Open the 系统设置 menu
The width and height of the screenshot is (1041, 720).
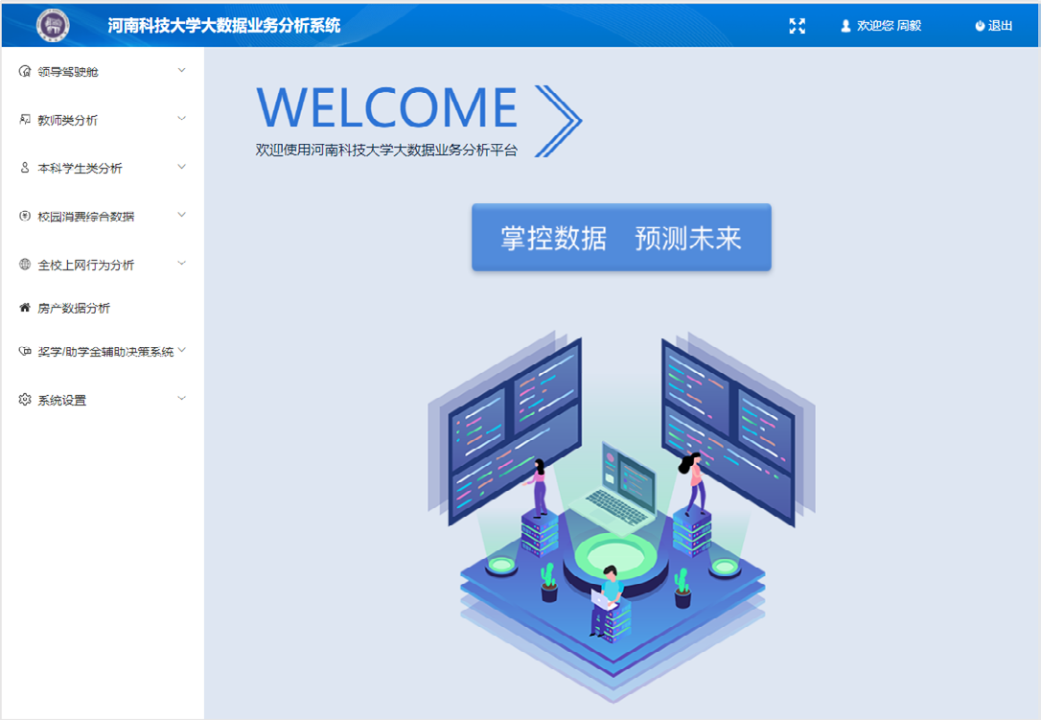[x=103, y=400]
